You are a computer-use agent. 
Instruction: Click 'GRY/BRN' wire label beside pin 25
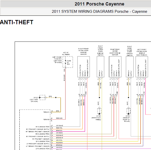coord(59,133)
